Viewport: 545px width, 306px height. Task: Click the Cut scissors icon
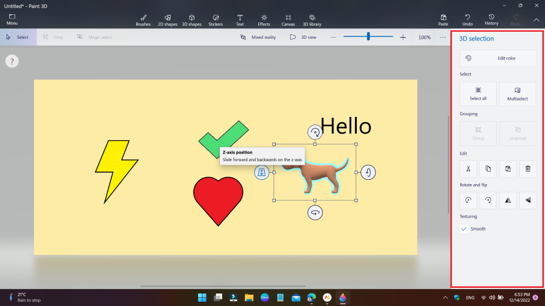click(x=468, y=169)
